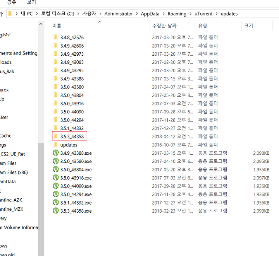
Task: Navigate to 사용자 breadcrumb
Action: pos(90,14)
